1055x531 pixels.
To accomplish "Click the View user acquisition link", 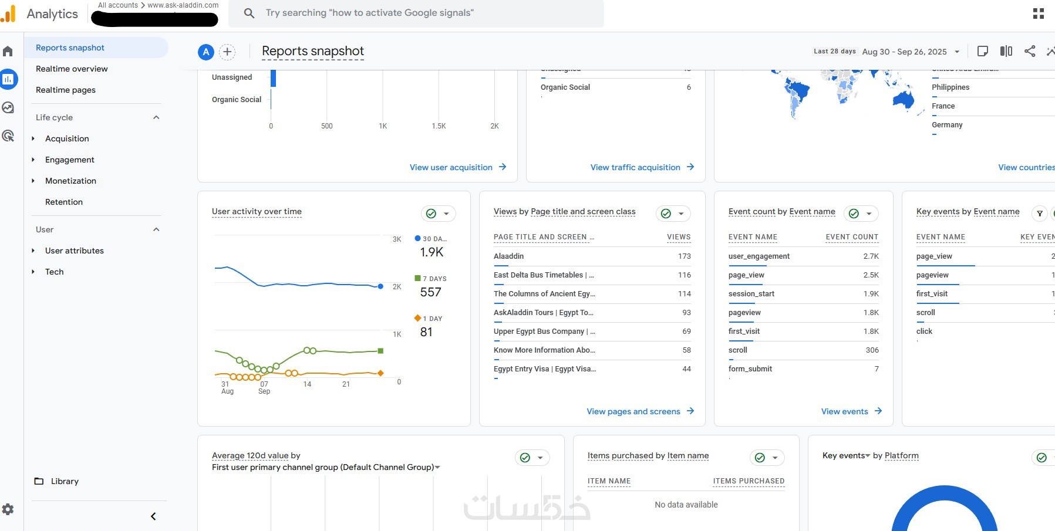I will [457, 167].
